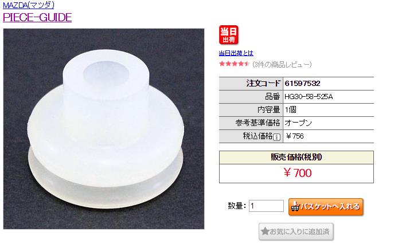Open the MAZDA(マツダ) brand link
Screen dimensions: 398x248
tap(29, 5)
